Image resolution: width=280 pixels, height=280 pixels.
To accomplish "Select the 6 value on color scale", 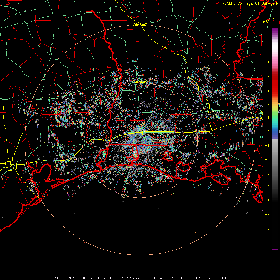I will pyautogui.click(x=268, y=49).
